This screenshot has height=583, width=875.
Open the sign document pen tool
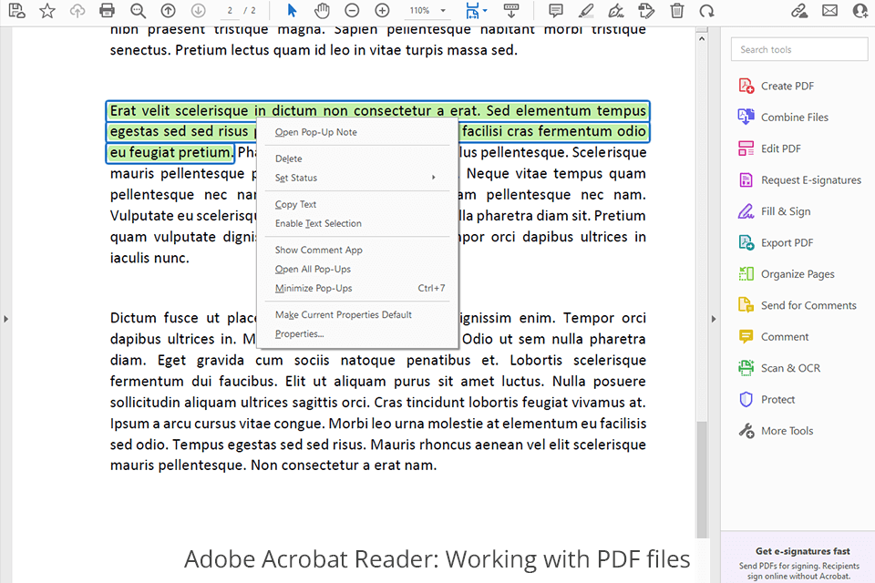click(616, 11)
